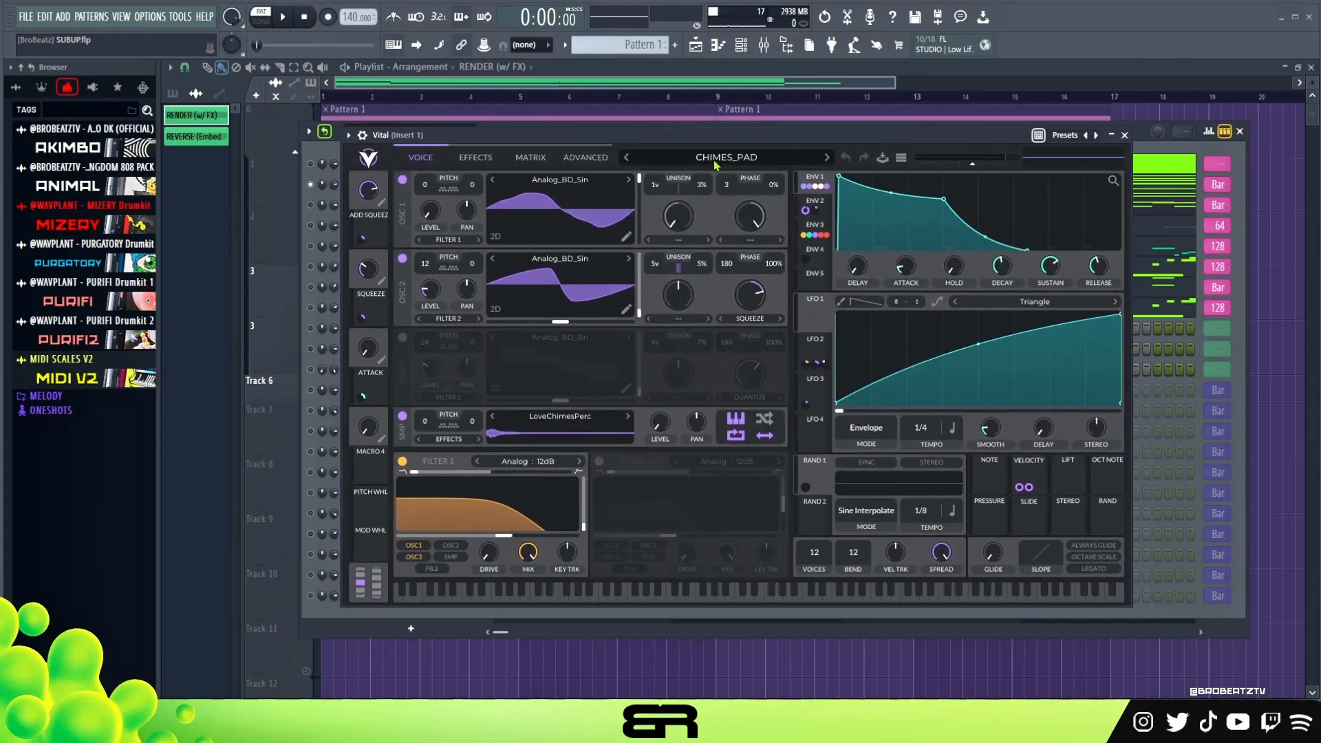
Task: Go to previous preset before CHIMES_PAD
Action: click(x=626, y=158)
